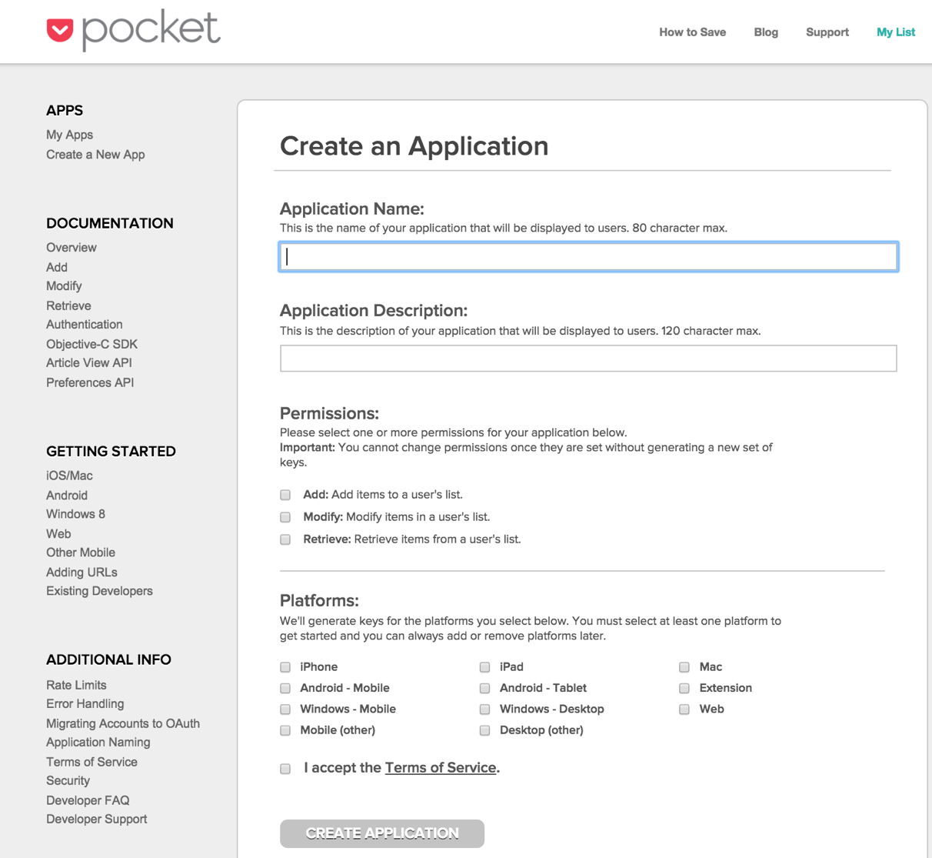The height and width of the screenshot is (858, 932).
Task: Open Adding URLs guide
Action: [x=82, y=573]
